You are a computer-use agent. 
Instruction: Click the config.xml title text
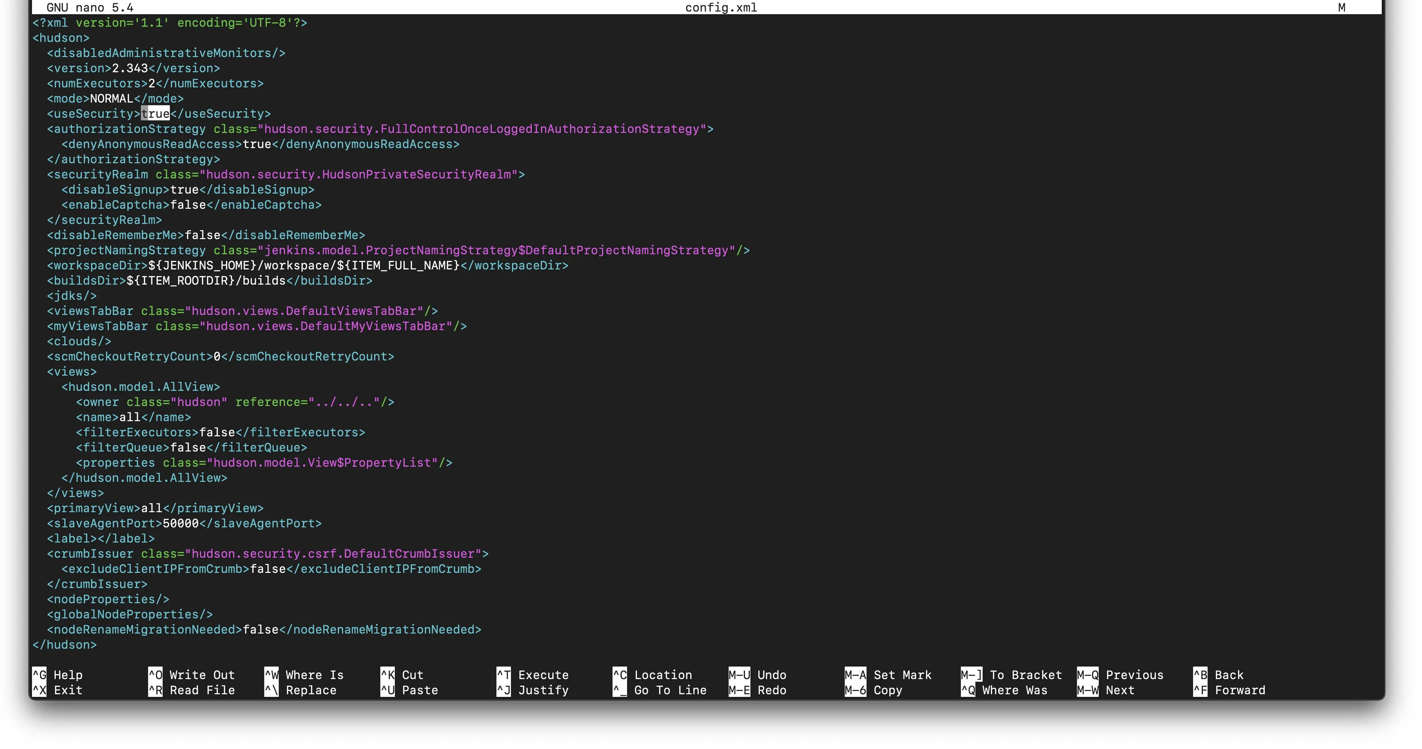(x=721, y=8)
